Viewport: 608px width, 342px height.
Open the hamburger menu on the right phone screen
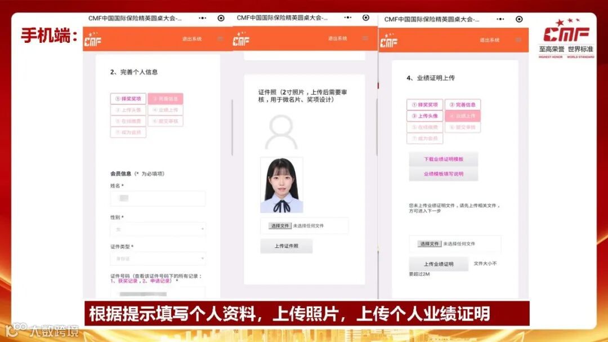518,40
